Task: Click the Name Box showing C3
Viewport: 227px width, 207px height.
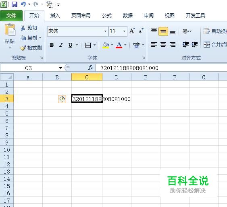Action: point(29,68)
